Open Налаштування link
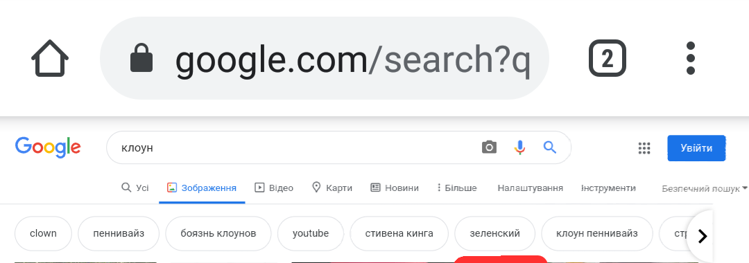The width and height of the screenshot is (749, 263). [x=531, y=188]
